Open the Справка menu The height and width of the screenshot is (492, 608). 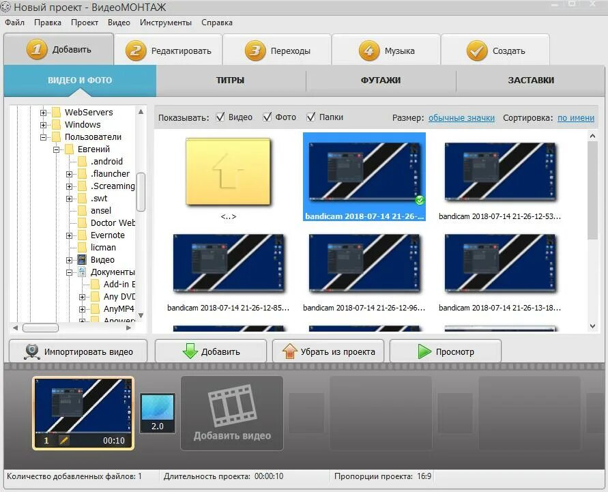pos(217,23)
